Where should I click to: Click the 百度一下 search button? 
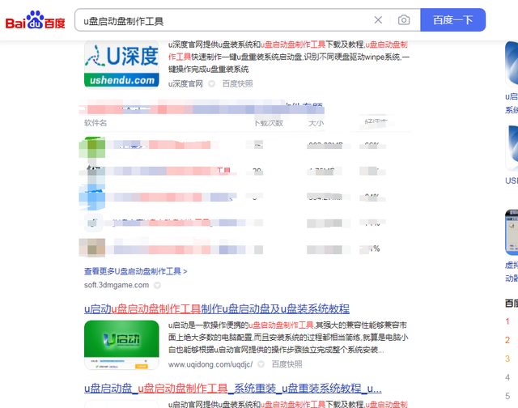point(452,20)
